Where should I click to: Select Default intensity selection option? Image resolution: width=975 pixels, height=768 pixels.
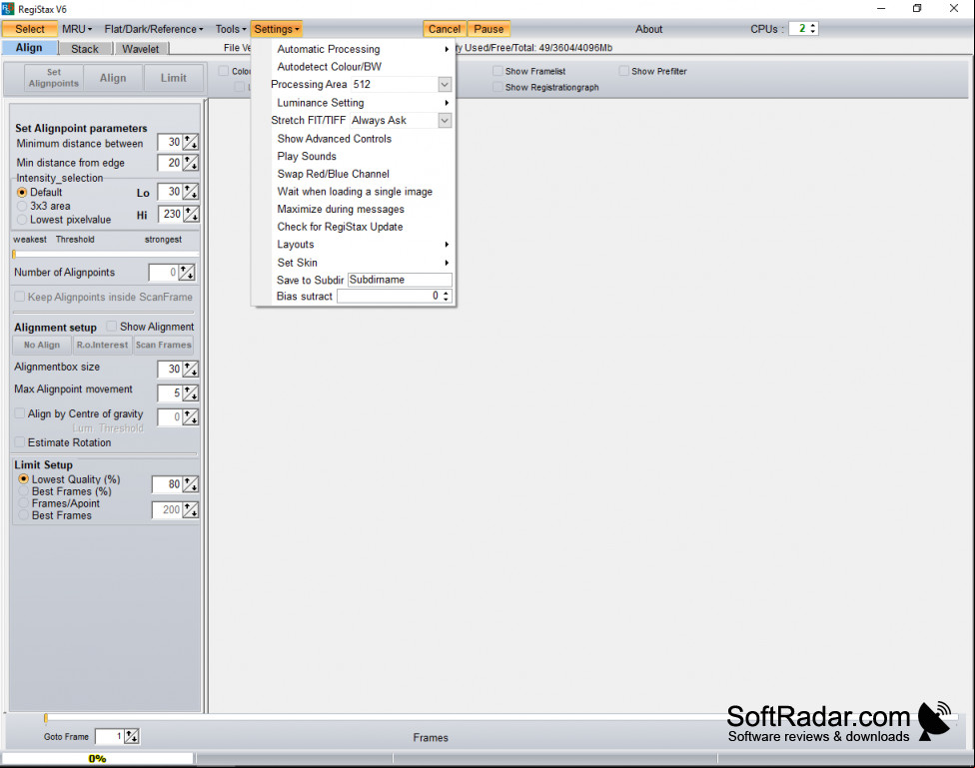click(x=22, y=193)
